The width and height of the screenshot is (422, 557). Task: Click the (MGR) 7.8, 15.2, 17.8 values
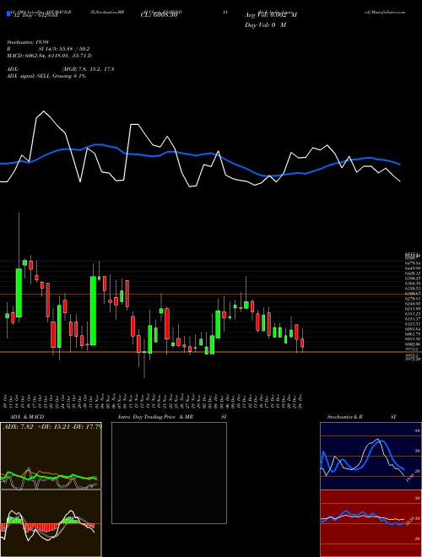tap(89, 69)
